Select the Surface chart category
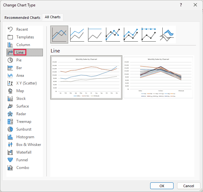203x192 pixels. (25, 106)
